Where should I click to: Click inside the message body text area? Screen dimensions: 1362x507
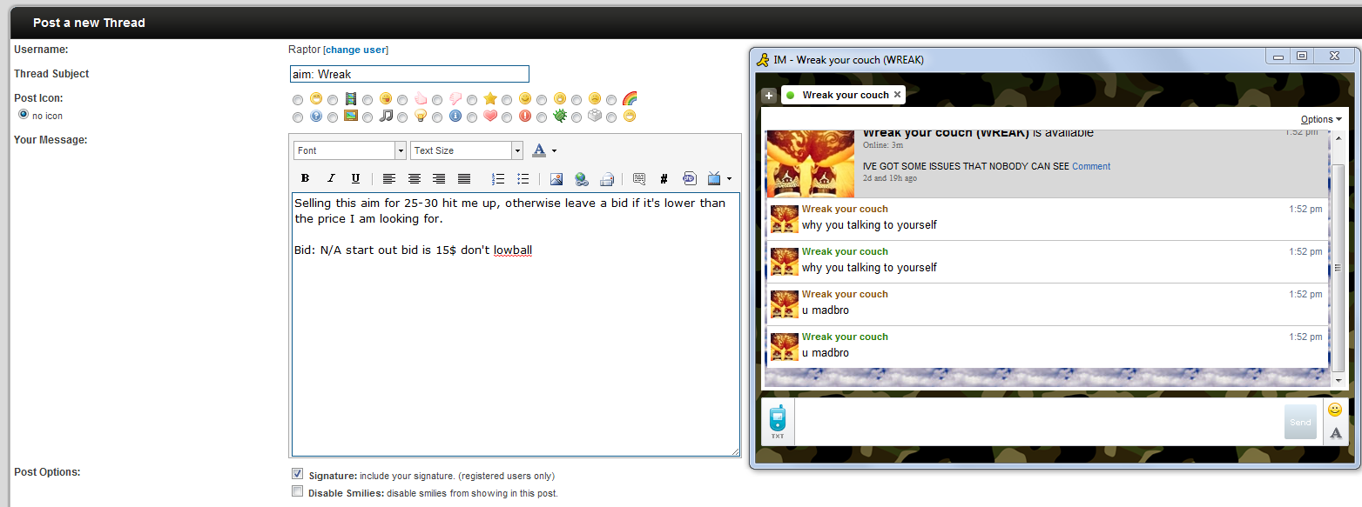[x=516, y=324]
